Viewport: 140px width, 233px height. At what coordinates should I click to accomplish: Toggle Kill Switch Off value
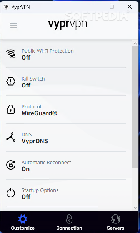pos(26,85)
